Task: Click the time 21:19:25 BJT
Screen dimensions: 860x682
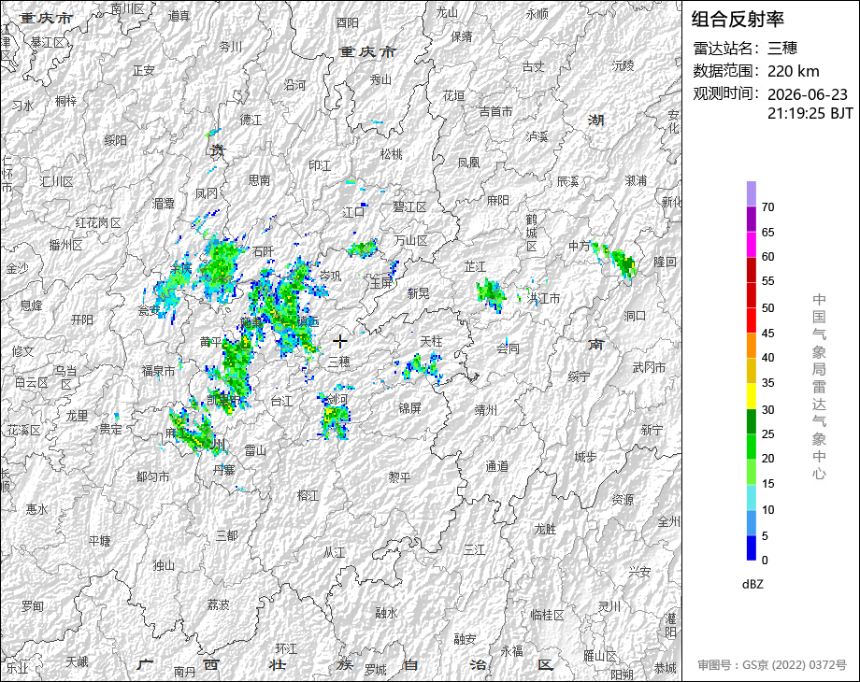Action: pyautogui.click(x=810, y=113)
